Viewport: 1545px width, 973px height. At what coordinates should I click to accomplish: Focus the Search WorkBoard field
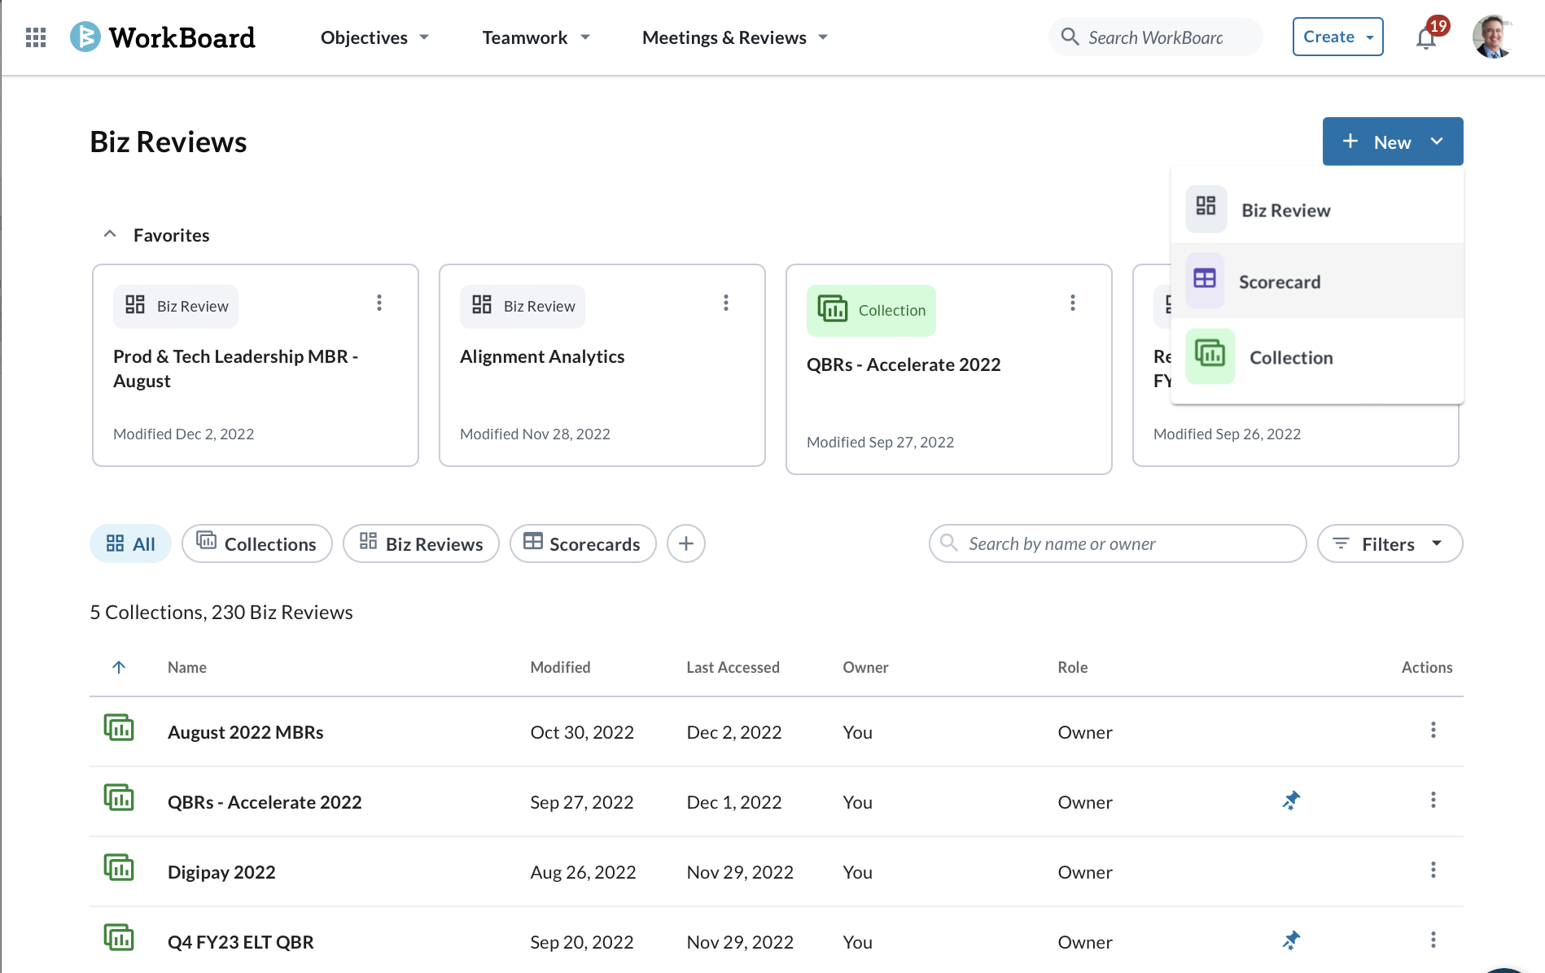click(x=1156, y=37)
